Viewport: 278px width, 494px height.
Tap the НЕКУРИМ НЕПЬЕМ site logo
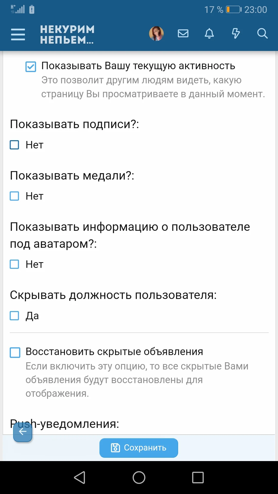(67, 34)
